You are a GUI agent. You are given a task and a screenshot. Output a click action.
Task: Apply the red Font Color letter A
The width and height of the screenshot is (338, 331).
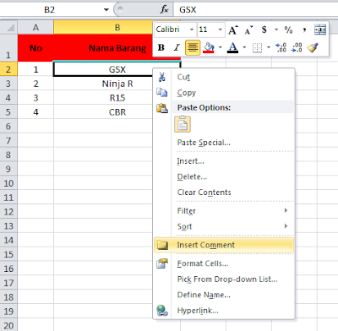(x=232, y=47)
